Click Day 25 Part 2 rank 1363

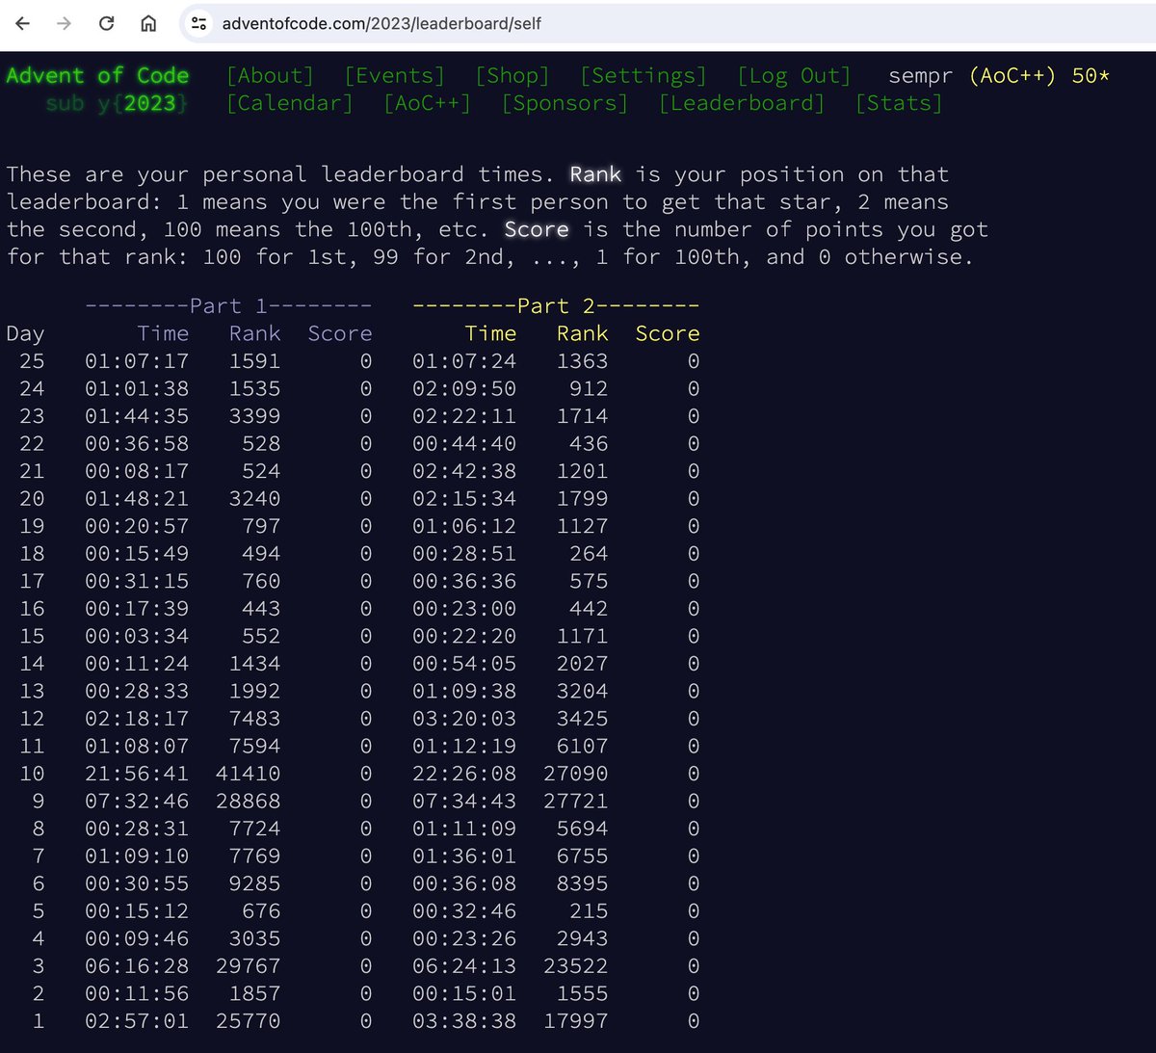(x=582, y=361)
